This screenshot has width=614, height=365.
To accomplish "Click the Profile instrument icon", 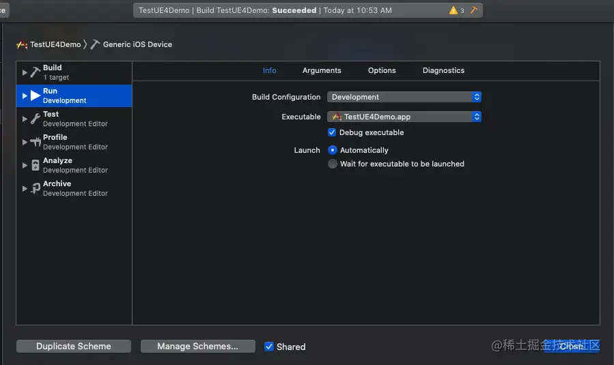I will tap(36, 142).
